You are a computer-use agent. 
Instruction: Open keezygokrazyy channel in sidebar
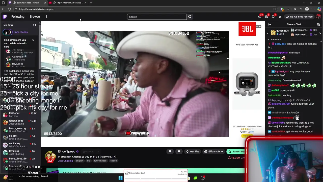[20, 130]
